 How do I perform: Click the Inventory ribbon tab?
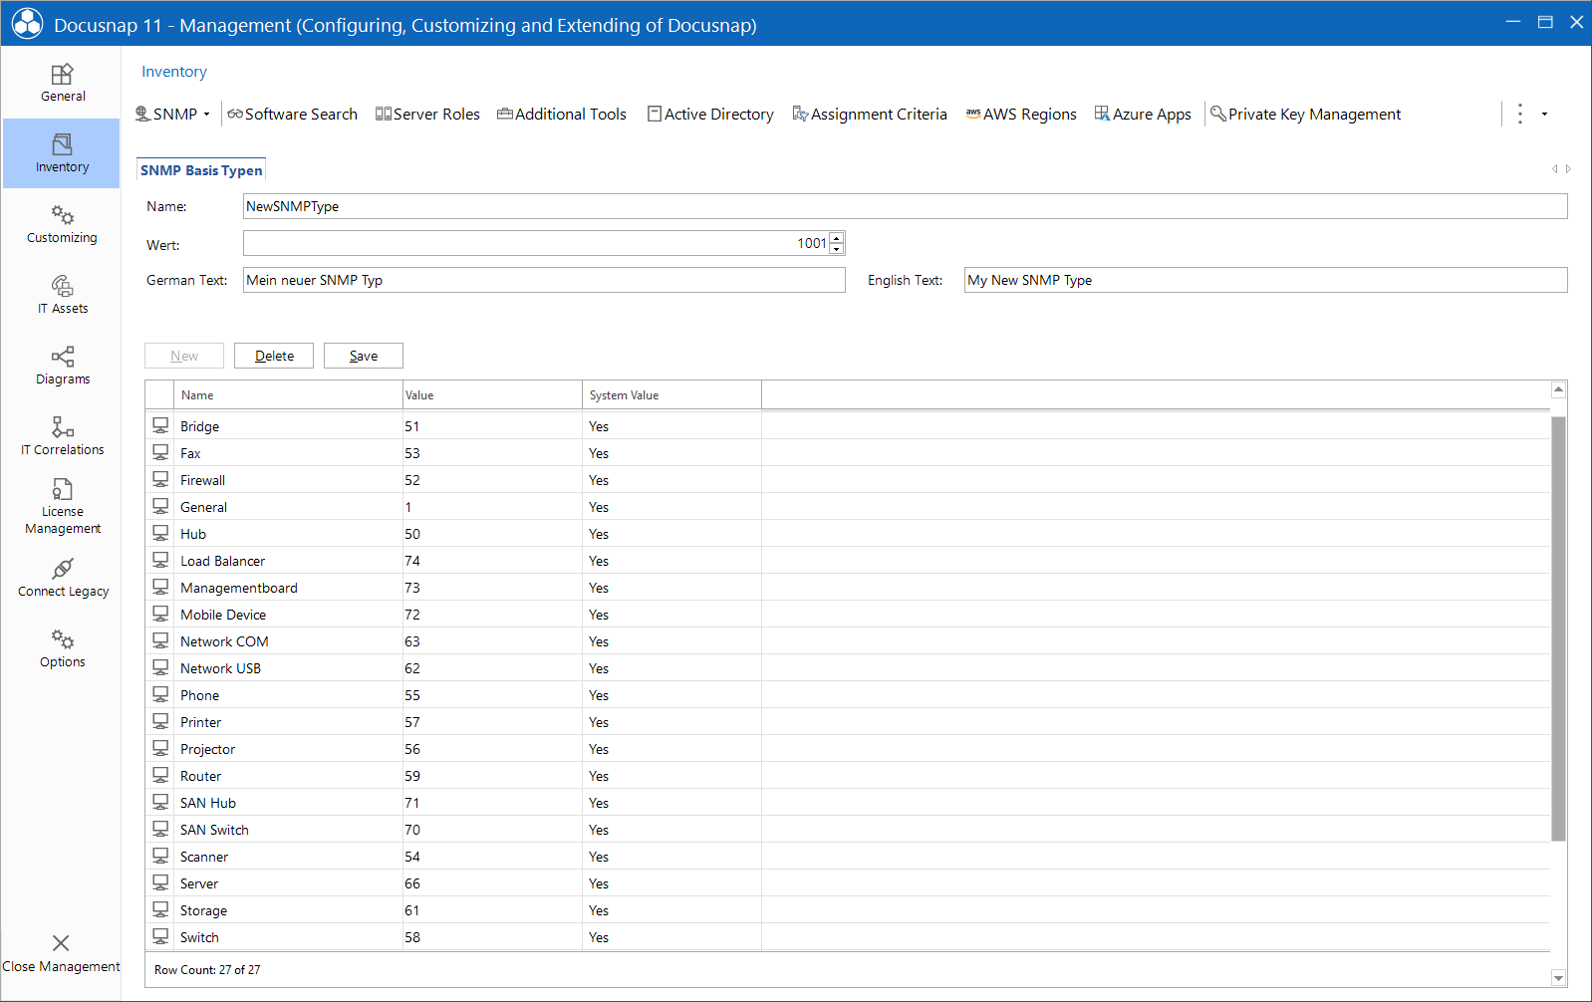(174, 72)
